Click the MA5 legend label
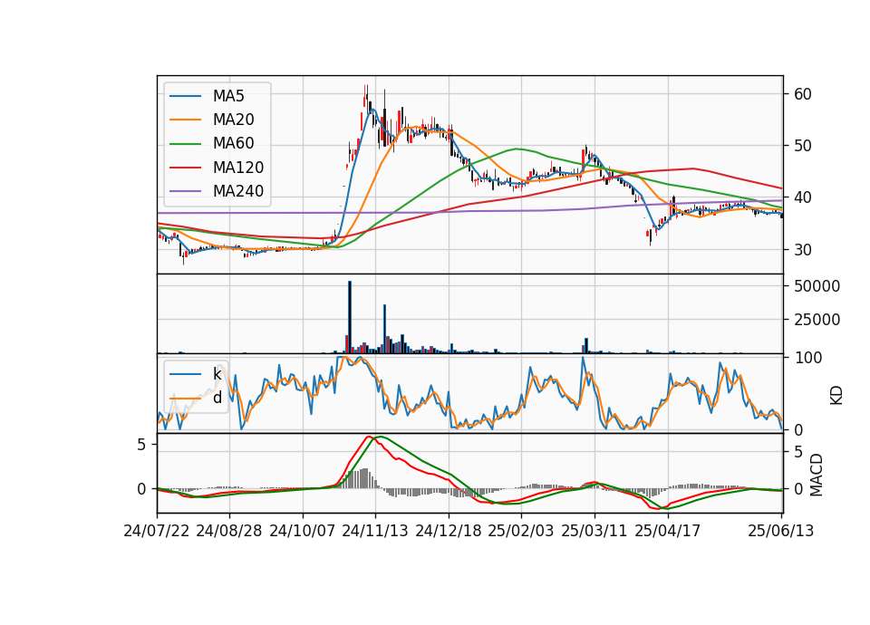The width and height of the screenshot is (870, 625). click(x=228, y=96)
